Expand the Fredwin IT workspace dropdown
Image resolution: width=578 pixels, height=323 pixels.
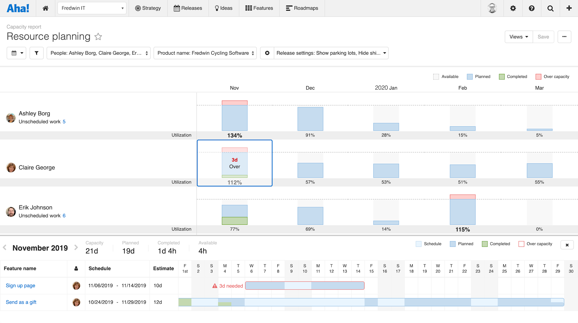(x=92, y=8)
